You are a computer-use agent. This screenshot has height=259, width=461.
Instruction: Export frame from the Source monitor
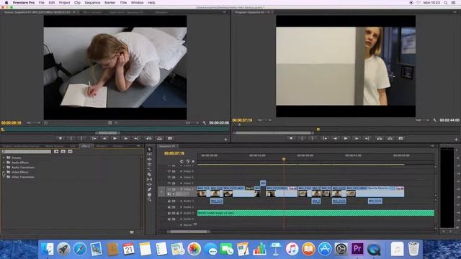click(x=170, y=139)
